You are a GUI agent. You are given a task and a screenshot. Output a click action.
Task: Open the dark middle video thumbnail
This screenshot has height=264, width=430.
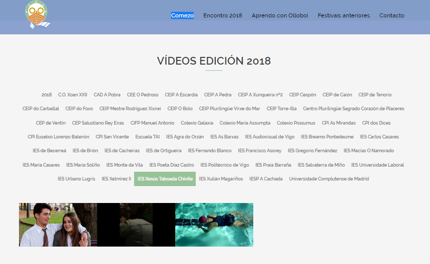[136, 225]
